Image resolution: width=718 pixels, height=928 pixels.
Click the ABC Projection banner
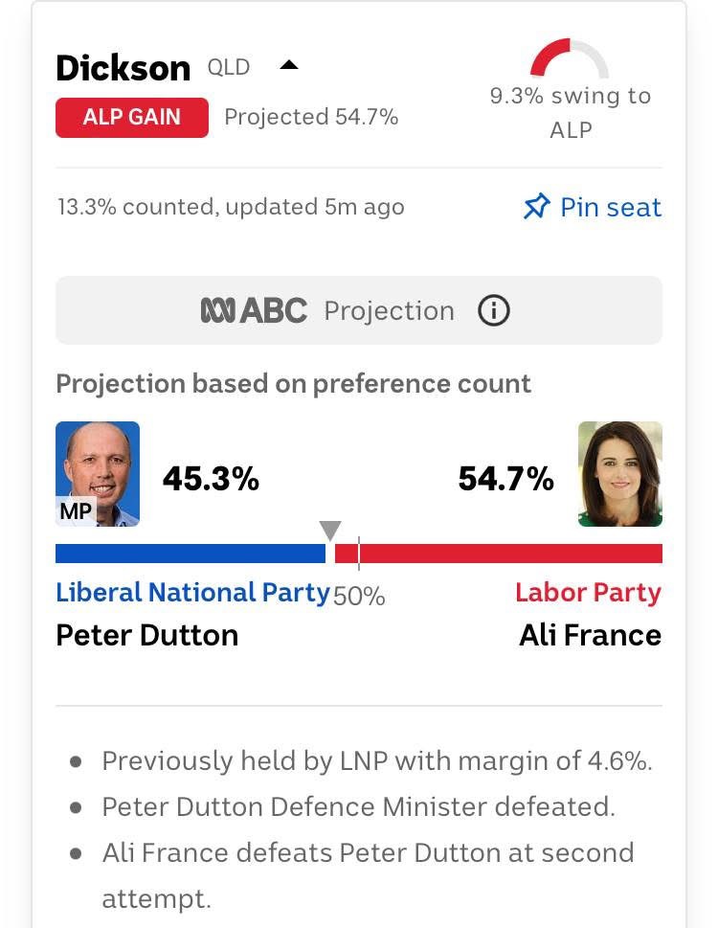pos(359,310)
